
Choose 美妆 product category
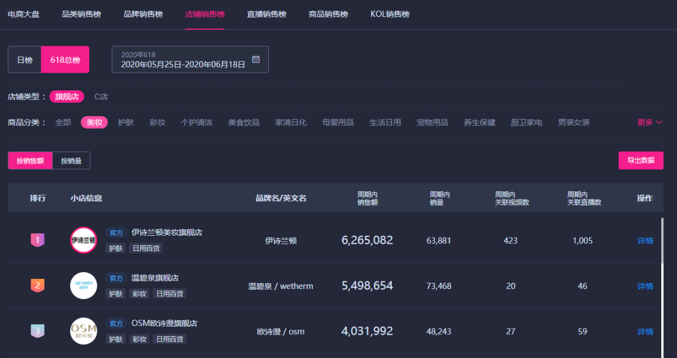pyautogui.click(x=94, y=123)
